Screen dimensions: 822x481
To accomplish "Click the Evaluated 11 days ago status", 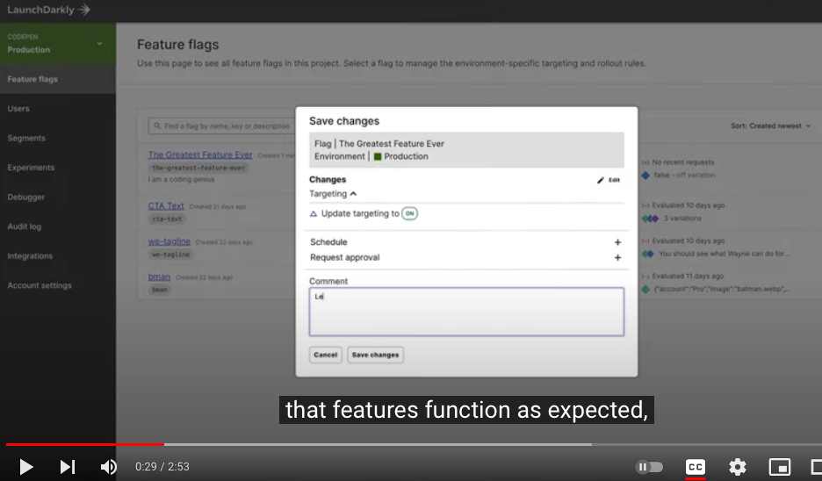I will pyautogui.click(x=682, y=276).
